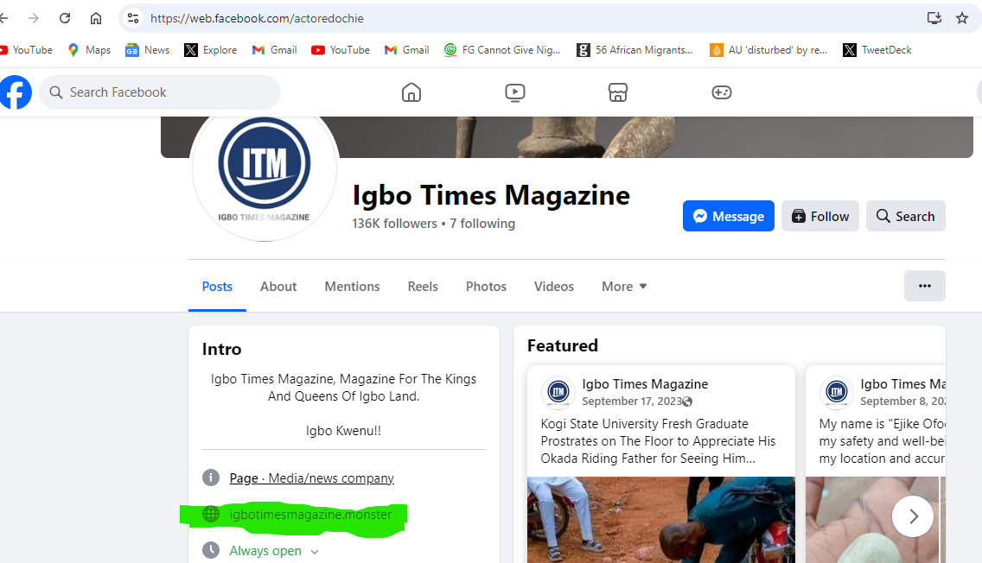Open the browser home page icon
Screen dimensions: 982x563
95,18
